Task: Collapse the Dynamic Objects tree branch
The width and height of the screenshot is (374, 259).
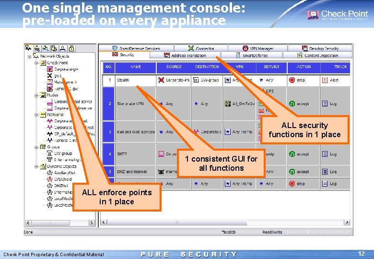Action: point(36,166)
